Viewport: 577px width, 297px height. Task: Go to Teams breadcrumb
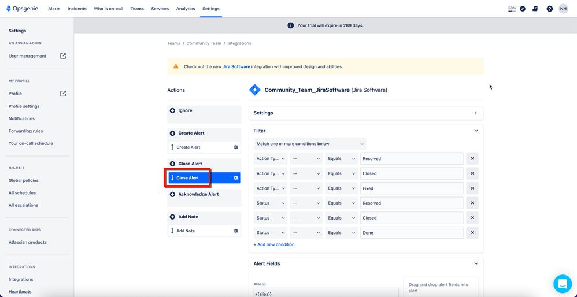173,43
